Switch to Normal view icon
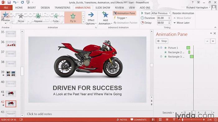218x122 pixels. point(153,120)
